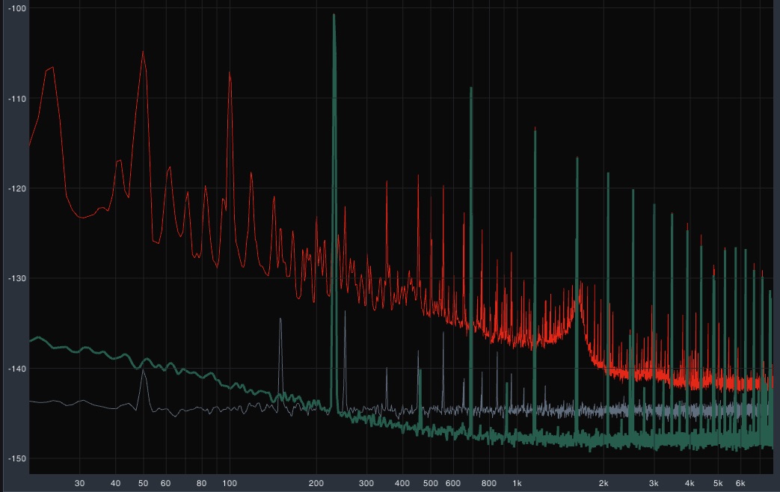Click the red spectrum peak at 100 Hz
The width and height of the screenshot is (780, 492).
click(230, 73)
